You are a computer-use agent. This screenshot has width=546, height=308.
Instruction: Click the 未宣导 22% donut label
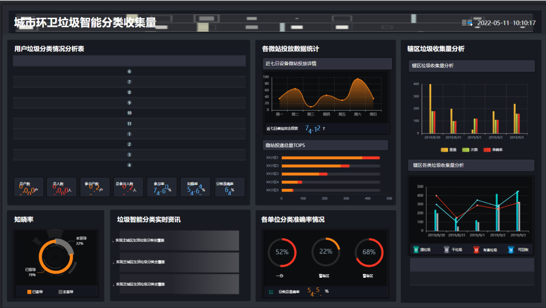point(81,241)
